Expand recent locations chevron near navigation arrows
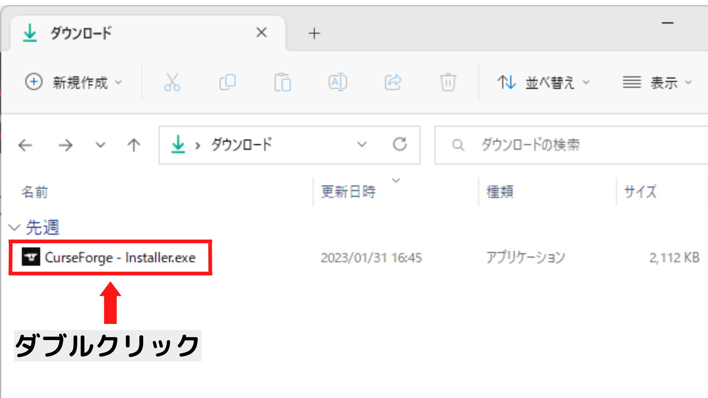 pos(100,145)
